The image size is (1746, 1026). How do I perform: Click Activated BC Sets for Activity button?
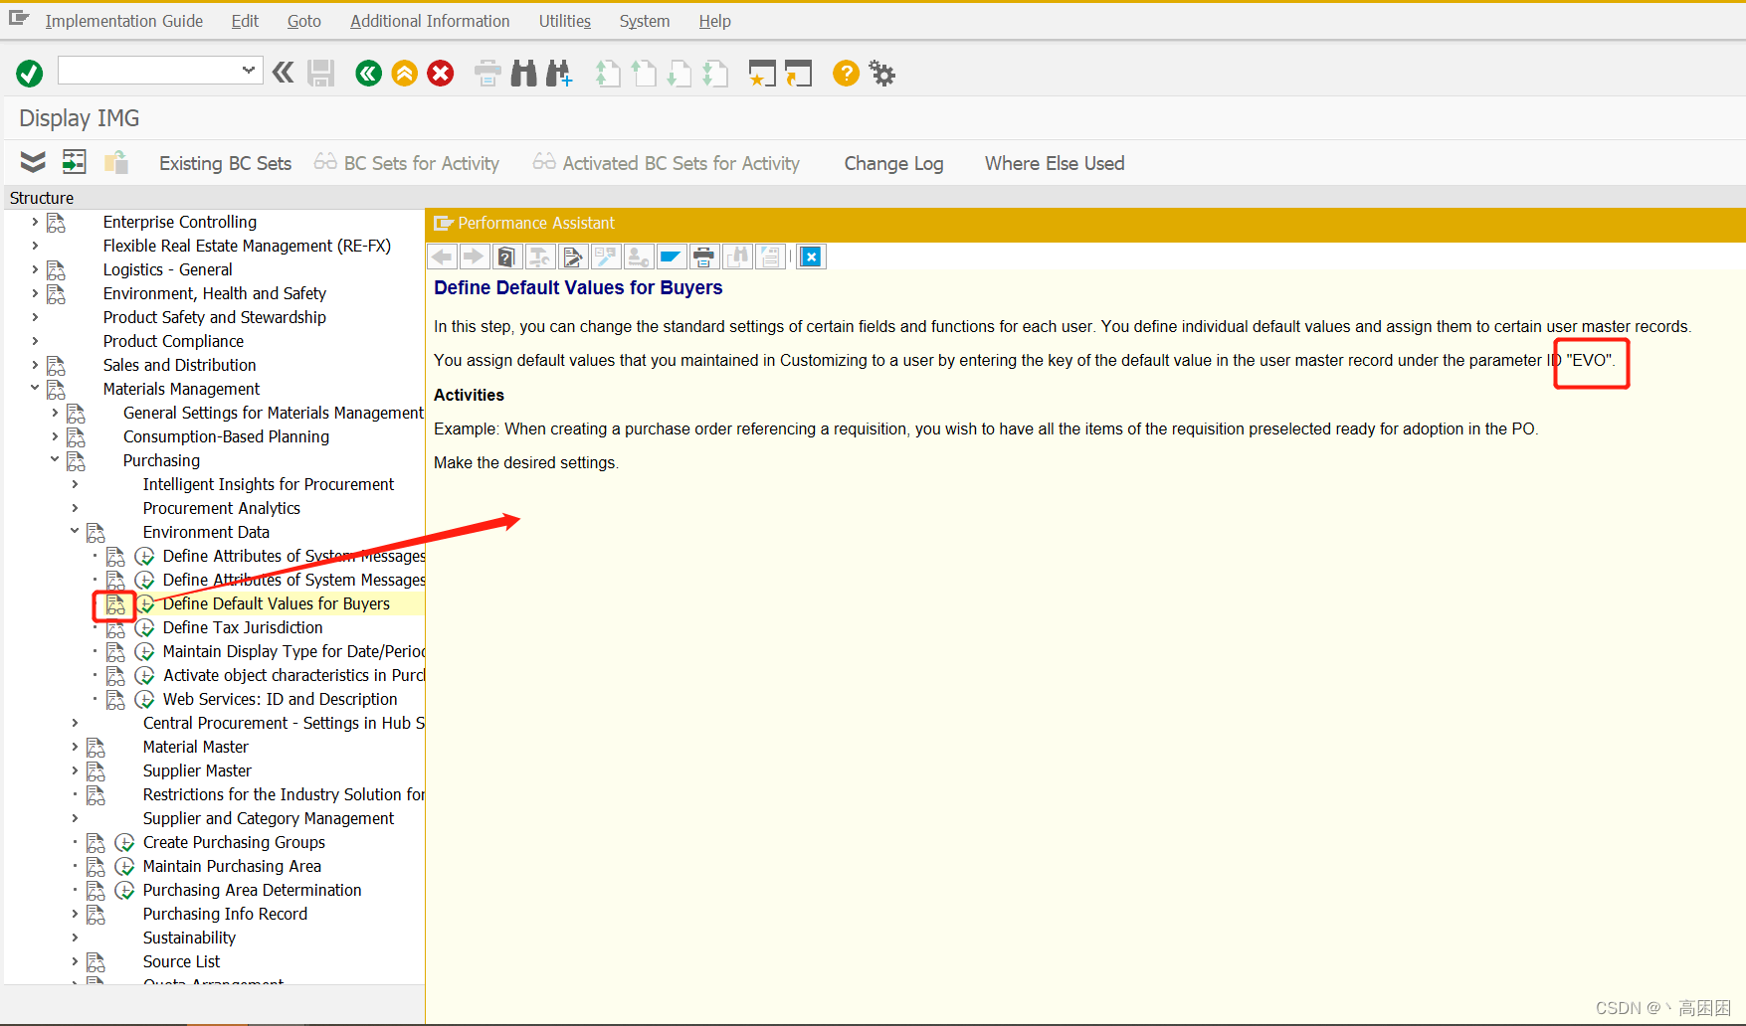[667, 163]
